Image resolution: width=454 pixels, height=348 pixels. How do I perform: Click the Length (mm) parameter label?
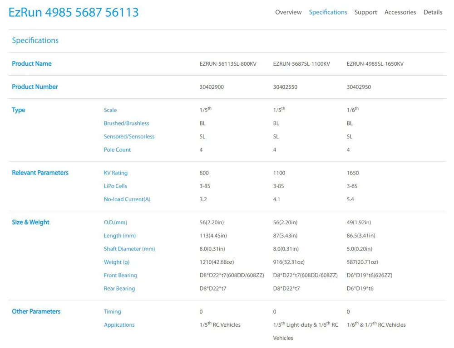[x=119, y=236]
